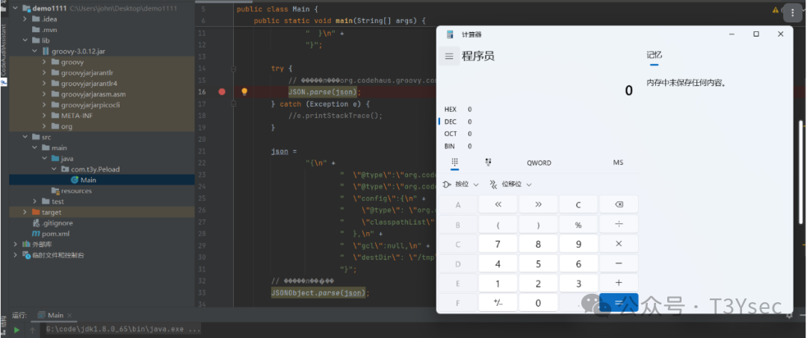Click the calculator display value 0
Viewport: 807px width, 338px height.
628,90
